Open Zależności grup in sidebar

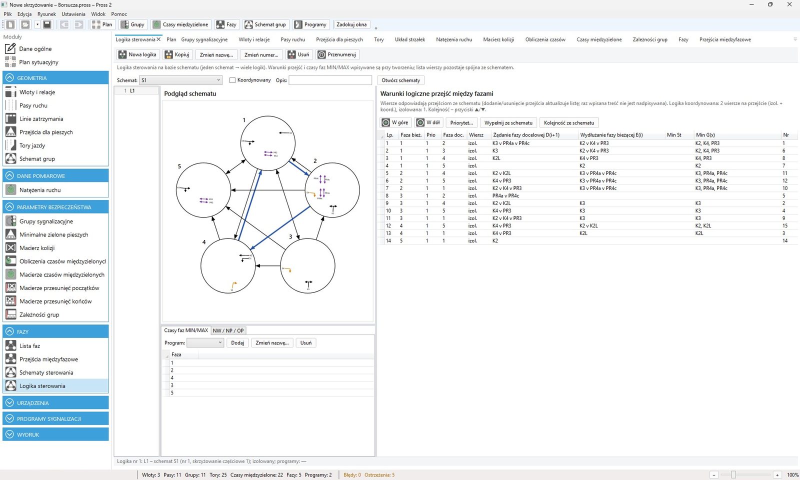pyautogui.click(x=39, y=314)
